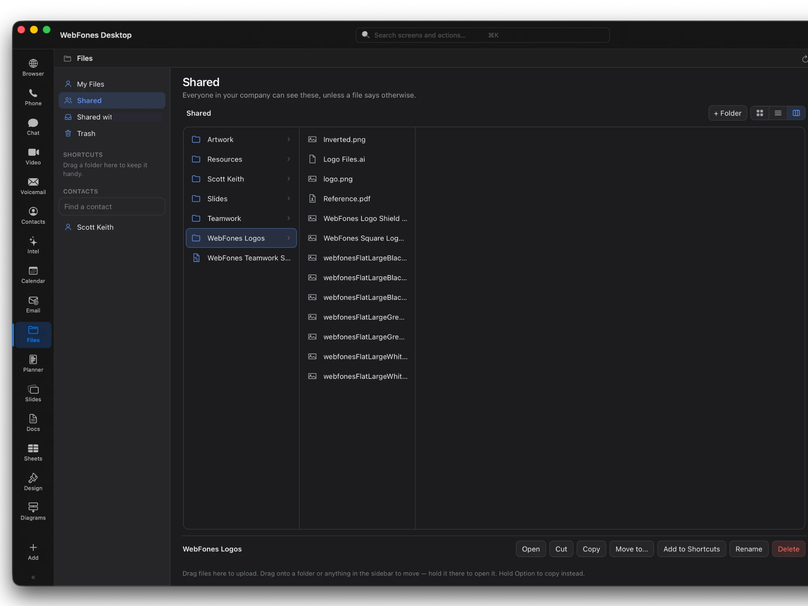The height and width of the screenshot is (606, 808).
Task: Switch to column view
Action: click(796, 113)
